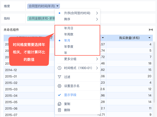Image resolution: width=157 pixels, height=117 pixels.
Task: Open sort menu on 购买数量(求和) column
Action: (149, 38)
